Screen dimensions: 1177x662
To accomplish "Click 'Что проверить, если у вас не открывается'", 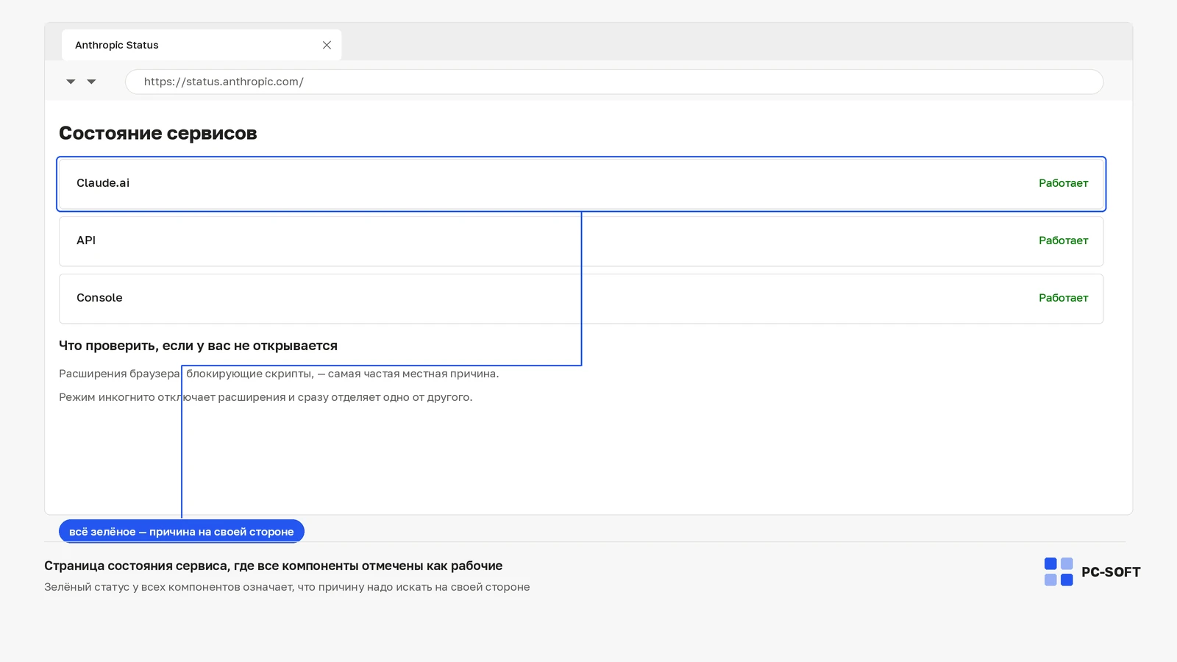I will coord(198,346).
